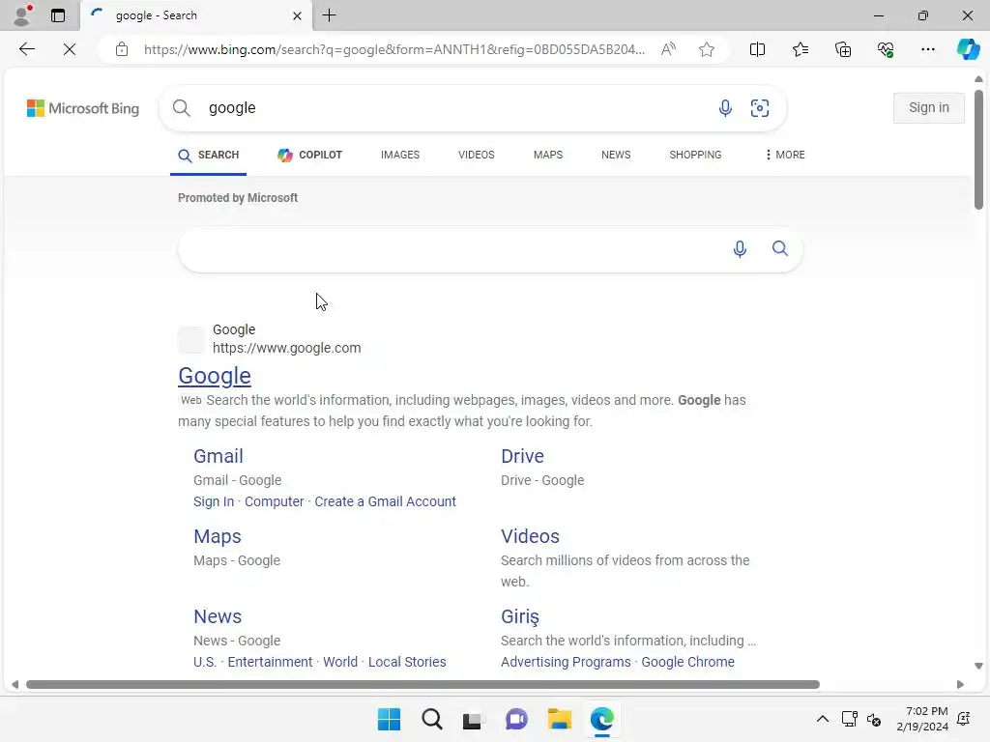Image resolution: width=990 pixels, height=742 pixels.
Task: Open the profile icon in title bar
Action: tap(22, 15)
